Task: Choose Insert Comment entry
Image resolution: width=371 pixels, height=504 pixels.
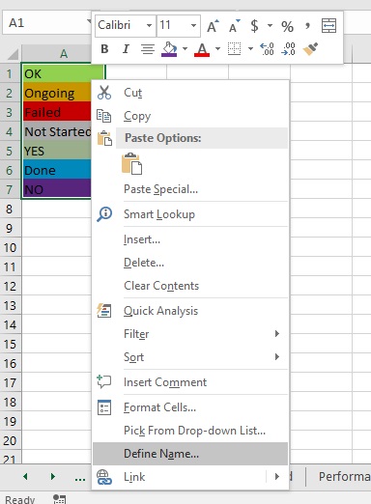Action: pos(190,382)
